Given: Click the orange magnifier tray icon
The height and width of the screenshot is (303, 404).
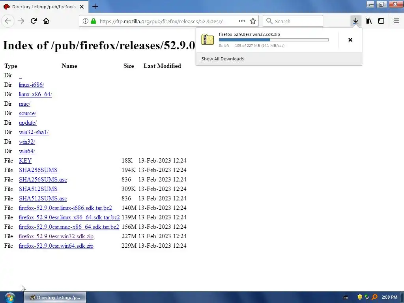Looking at the screenshot, I should (375, 297).
